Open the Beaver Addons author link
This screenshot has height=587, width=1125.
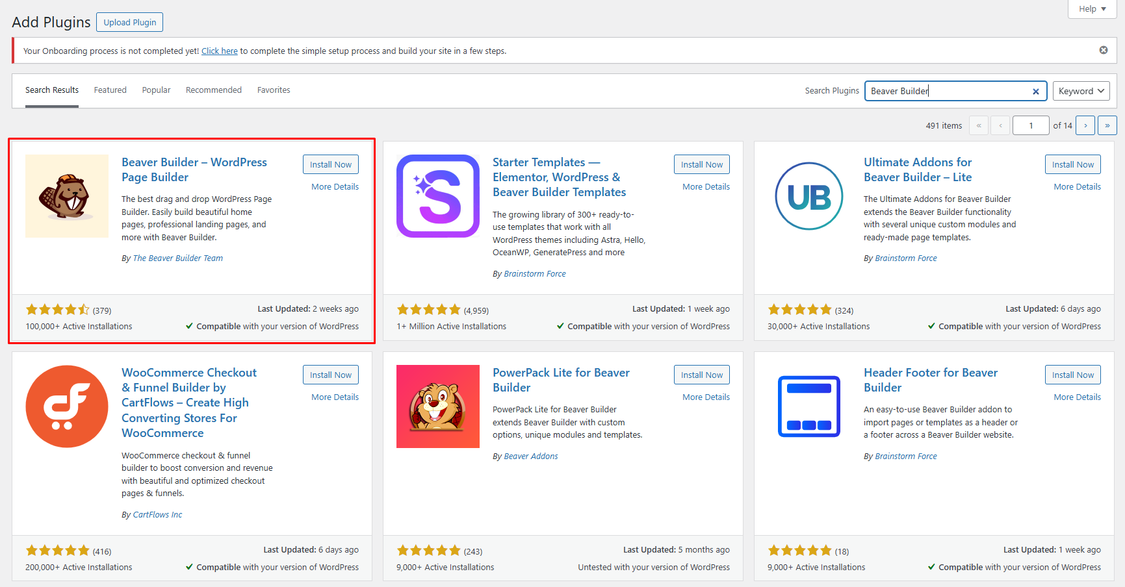pyautogui.click(x=531, y=456)
